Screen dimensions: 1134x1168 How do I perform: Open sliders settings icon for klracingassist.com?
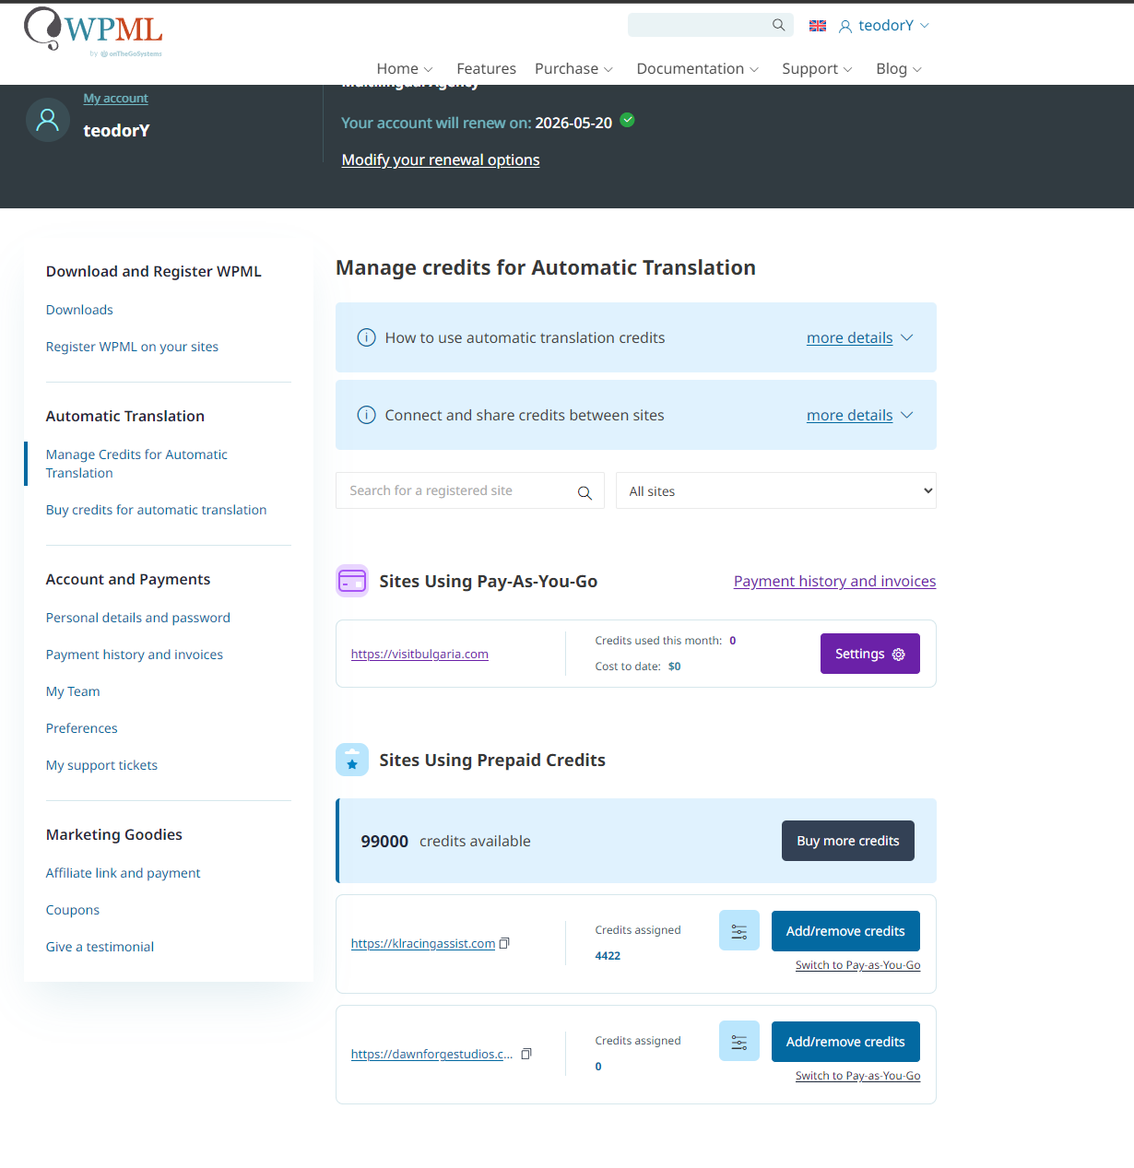(x=739, y=931)
